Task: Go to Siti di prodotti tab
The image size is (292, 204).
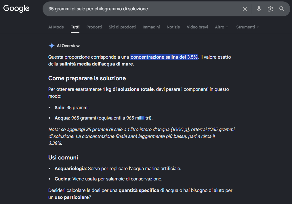Action: 122,27
